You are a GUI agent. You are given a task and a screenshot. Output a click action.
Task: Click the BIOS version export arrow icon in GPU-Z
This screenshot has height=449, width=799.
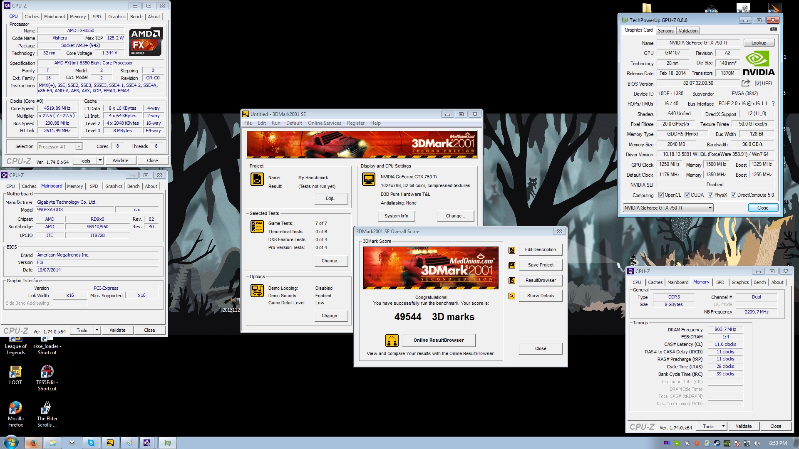coord(746,83)
